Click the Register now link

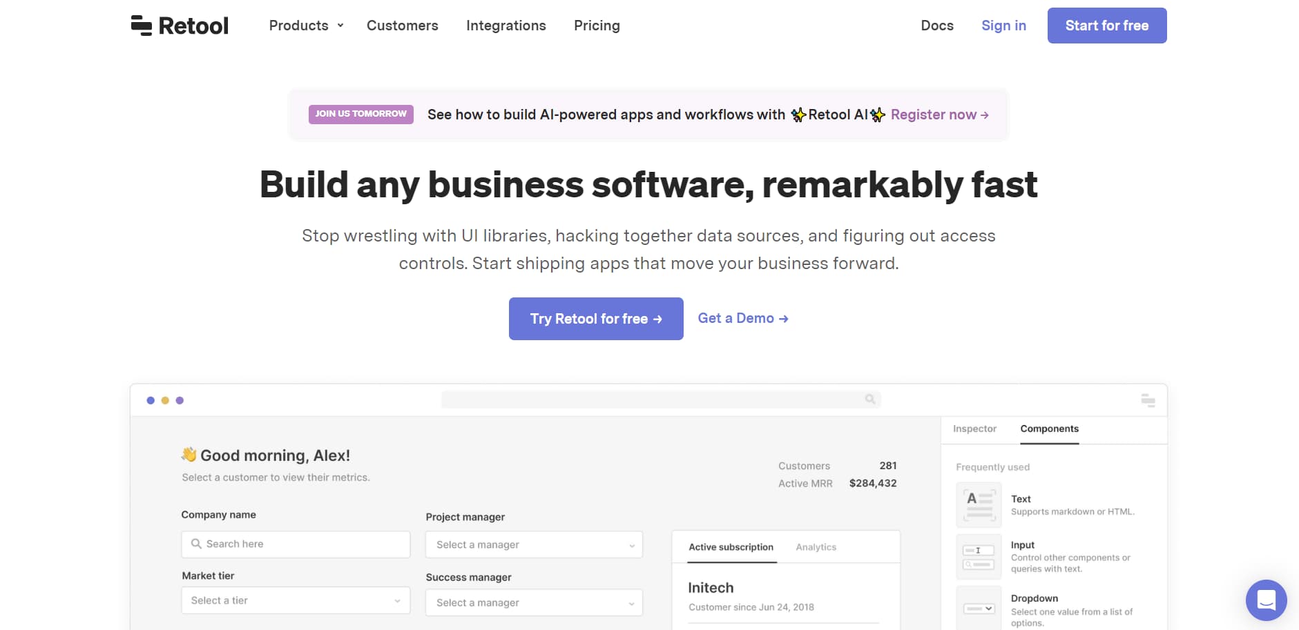click(939, 115)
